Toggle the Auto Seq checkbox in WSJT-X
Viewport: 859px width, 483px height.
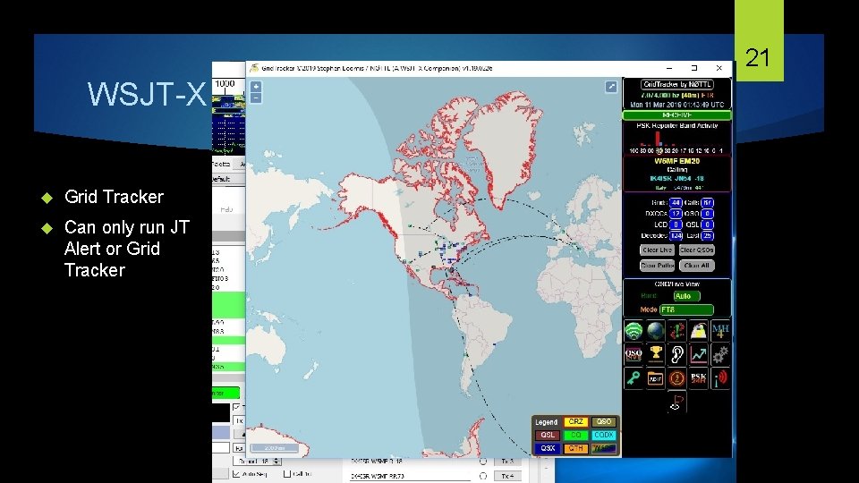pyautogui.click(x=236, y=474)
